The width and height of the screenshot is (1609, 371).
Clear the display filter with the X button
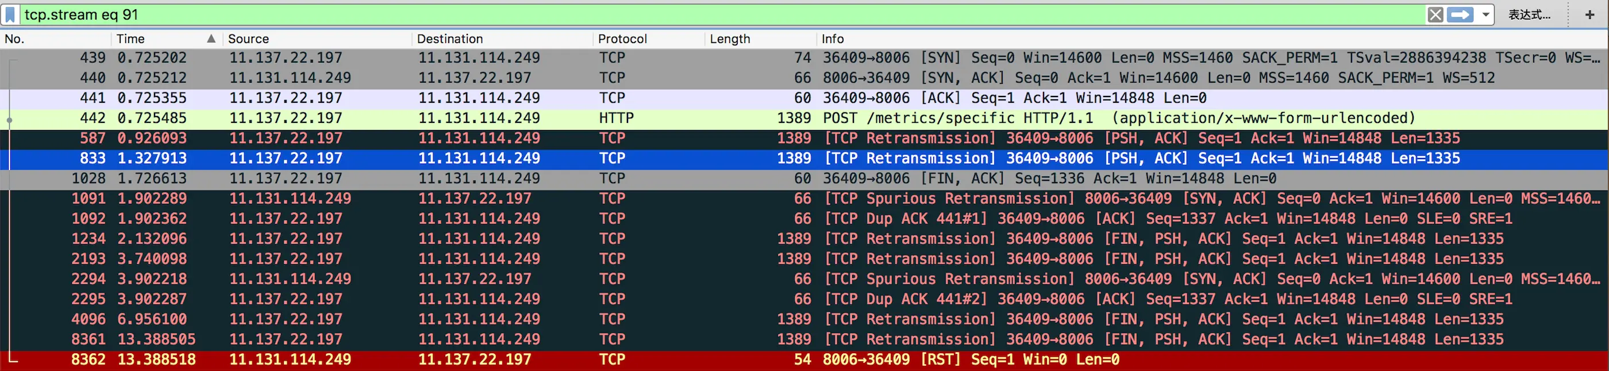point(1435,14)
